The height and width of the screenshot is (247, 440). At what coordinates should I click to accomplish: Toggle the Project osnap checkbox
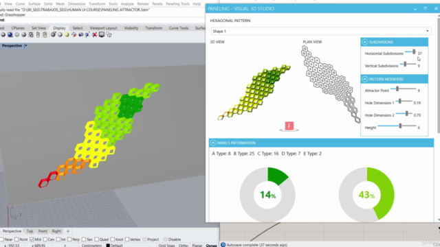coord(144,239)
